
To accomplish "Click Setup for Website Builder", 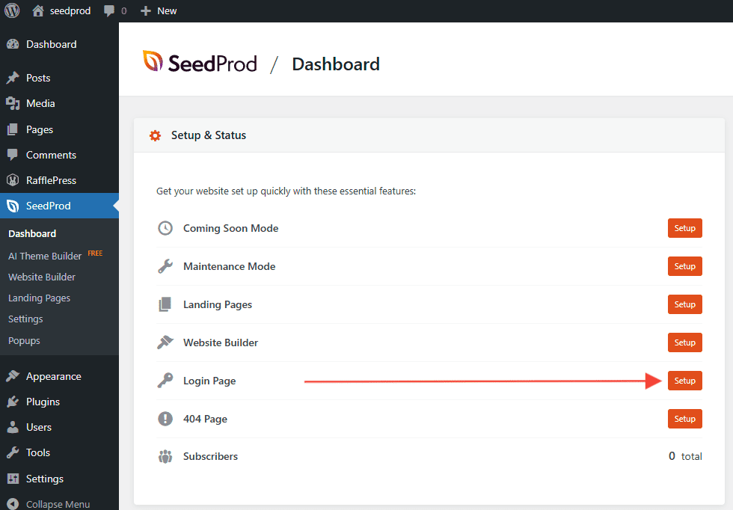I will [x=684, y=342].
